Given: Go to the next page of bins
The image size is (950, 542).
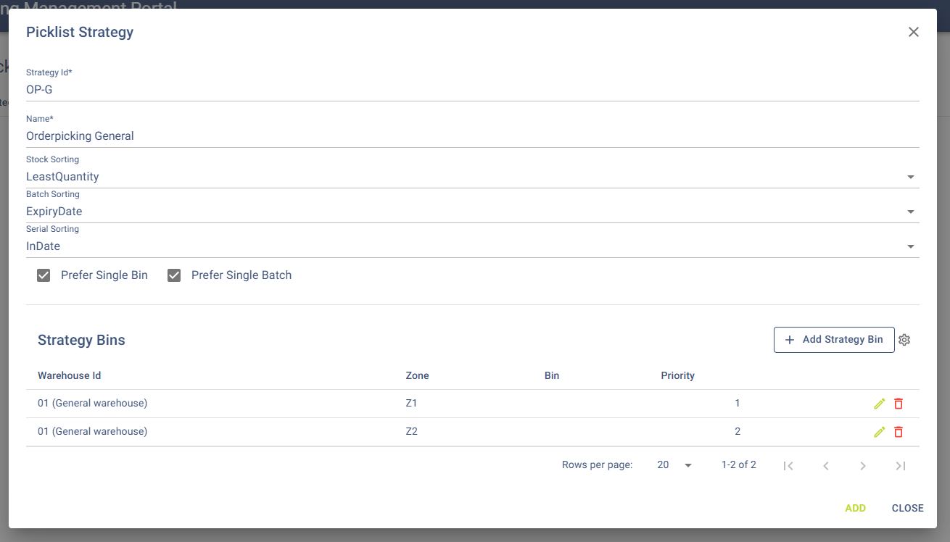Looking at the screenshot, I should click(863, 466).
